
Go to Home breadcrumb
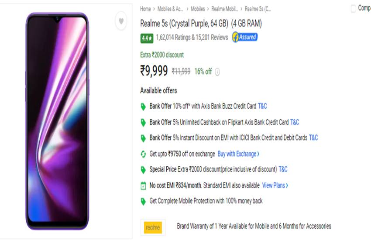click(145, 9)
